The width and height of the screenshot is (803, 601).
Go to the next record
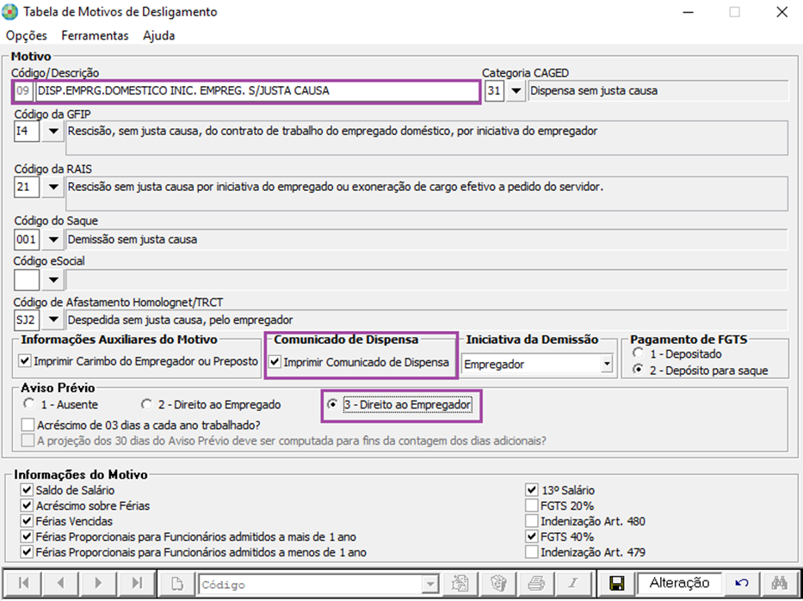click(x=98, y=583)
